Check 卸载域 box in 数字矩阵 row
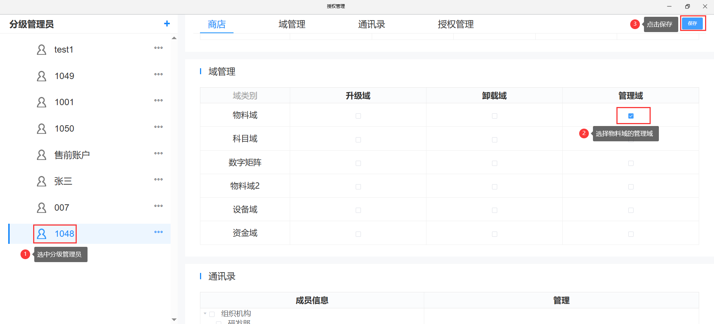The image size is (714, 324). (x=494, y=163)
